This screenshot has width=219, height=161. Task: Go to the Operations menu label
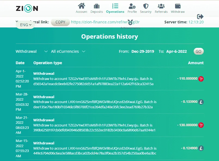115,12
